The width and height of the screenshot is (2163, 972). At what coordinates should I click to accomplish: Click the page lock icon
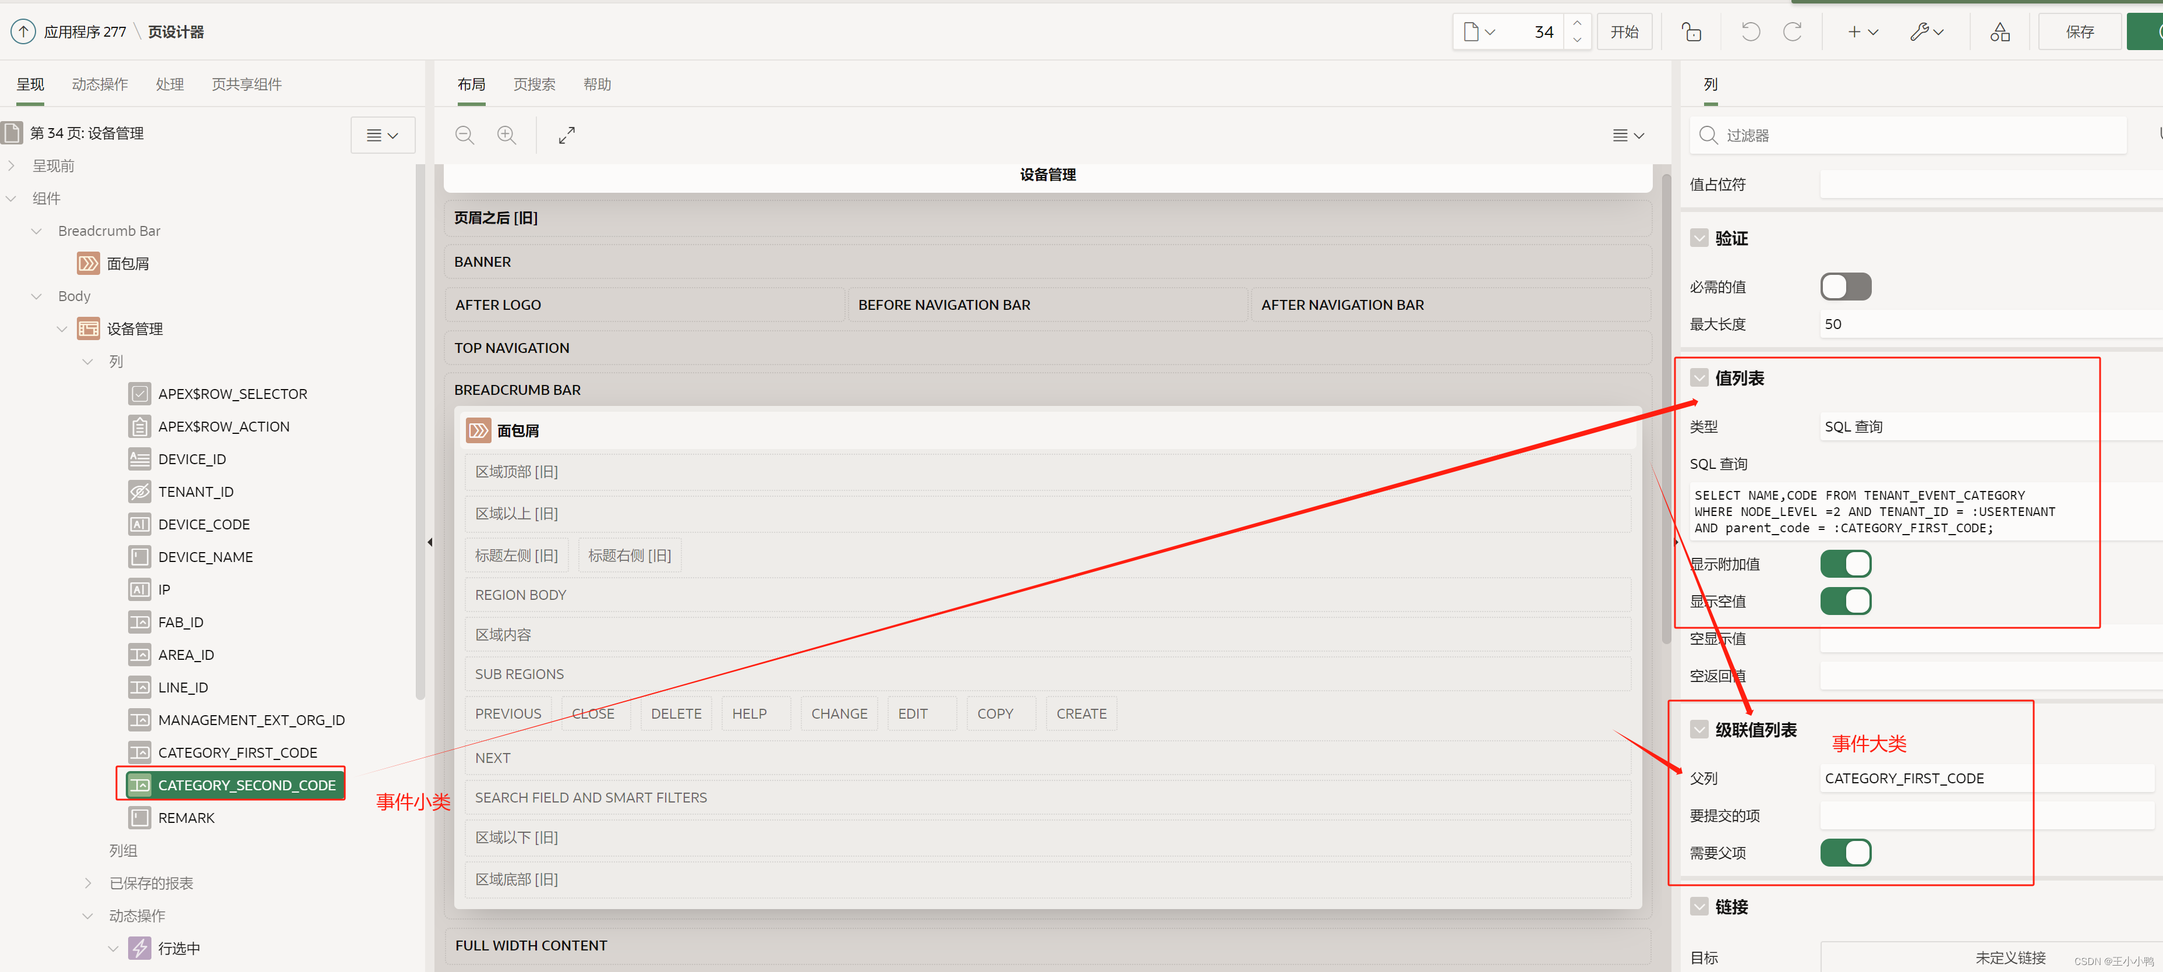click(x=1691, y=32)
